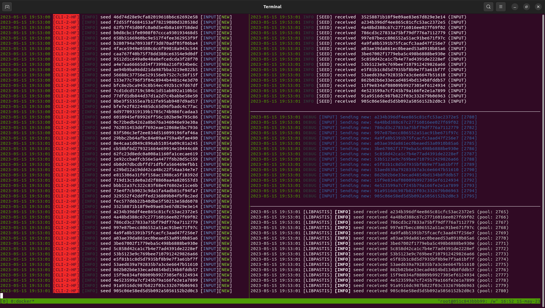Click the last left-pane seed 905c06e58ed5d5b092a5056152b2d0c3
The width and height of the screenshot is (545, 308).
155,291
